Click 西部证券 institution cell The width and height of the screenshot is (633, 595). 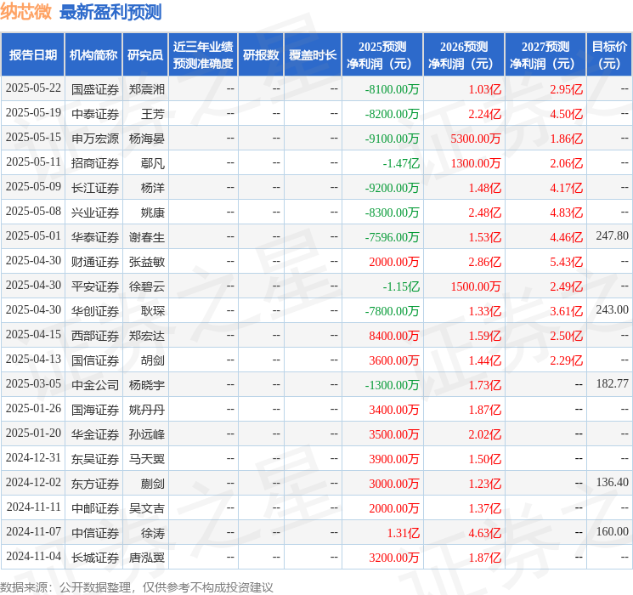[95, 336]
